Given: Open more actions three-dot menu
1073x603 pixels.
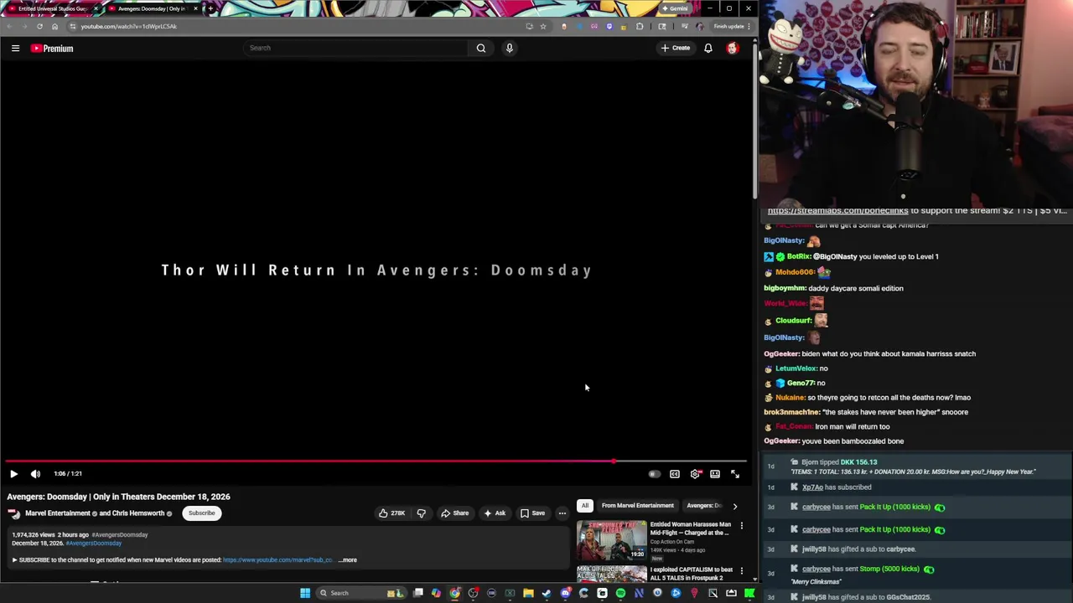Looking at the screenshot, I should pyautogui.click(x=562, y=513).
